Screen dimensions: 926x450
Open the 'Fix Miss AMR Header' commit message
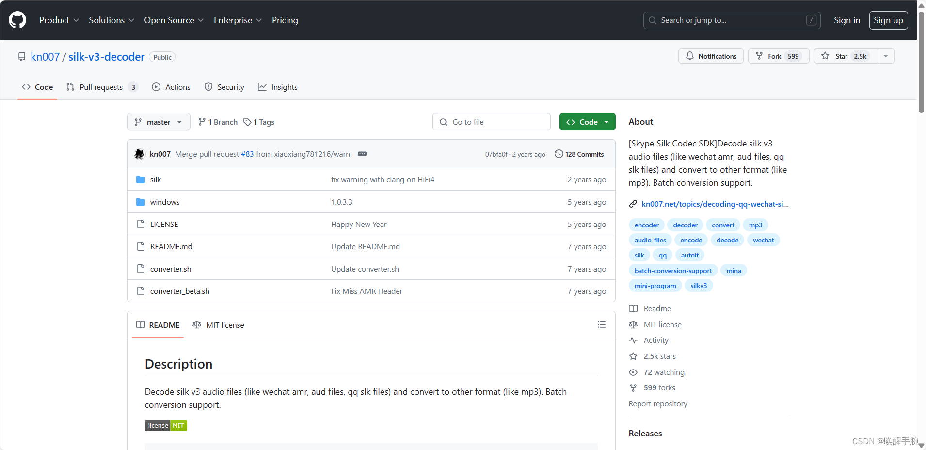[x=367, y=291]
